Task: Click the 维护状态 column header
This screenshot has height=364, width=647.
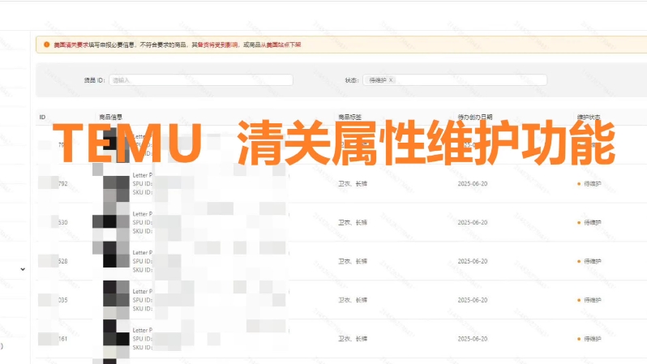Action: 589,118
